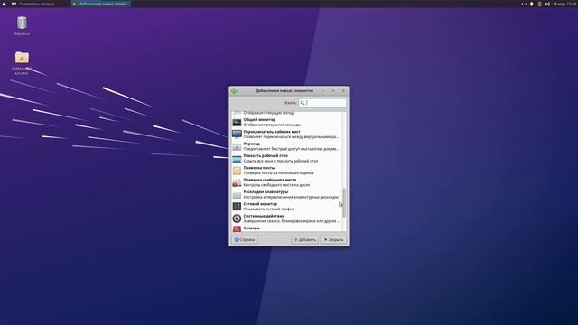Switch to Добавление новых элементов taskbar button

(x=100, y=4)
